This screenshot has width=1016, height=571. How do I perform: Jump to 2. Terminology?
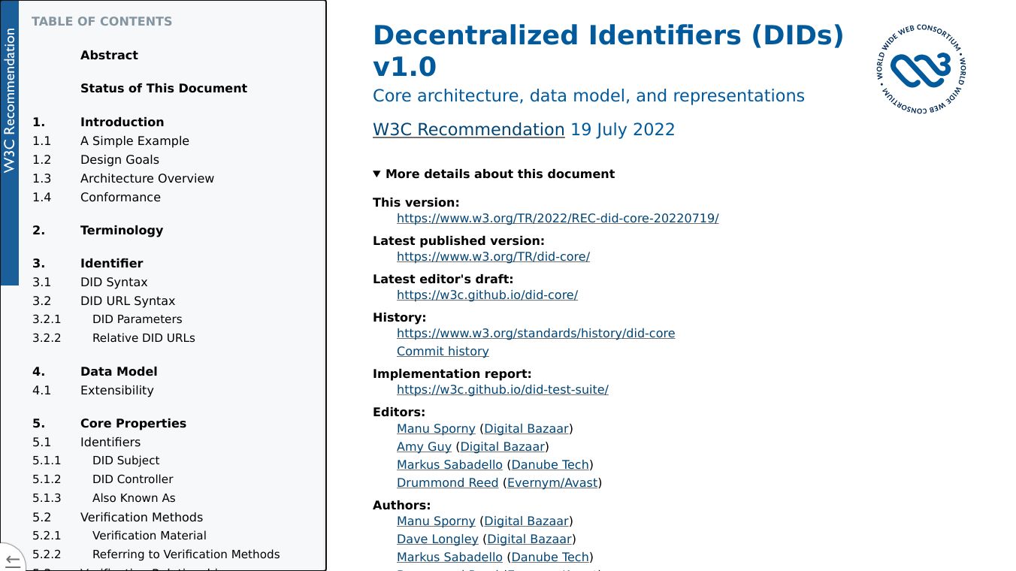click(98, 230)
